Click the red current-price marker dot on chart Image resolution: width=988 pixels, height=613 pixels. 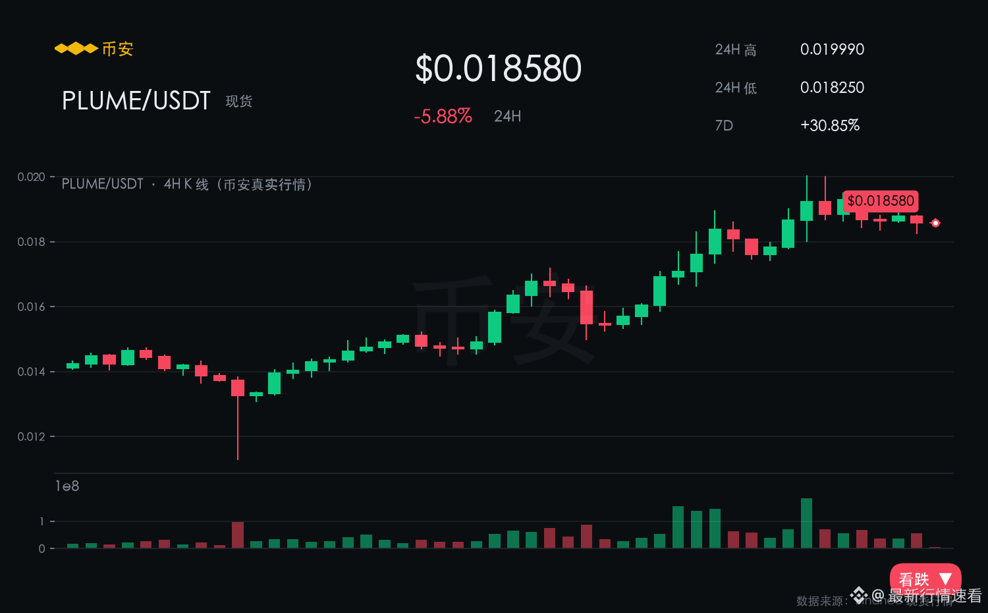click(935, 223)
